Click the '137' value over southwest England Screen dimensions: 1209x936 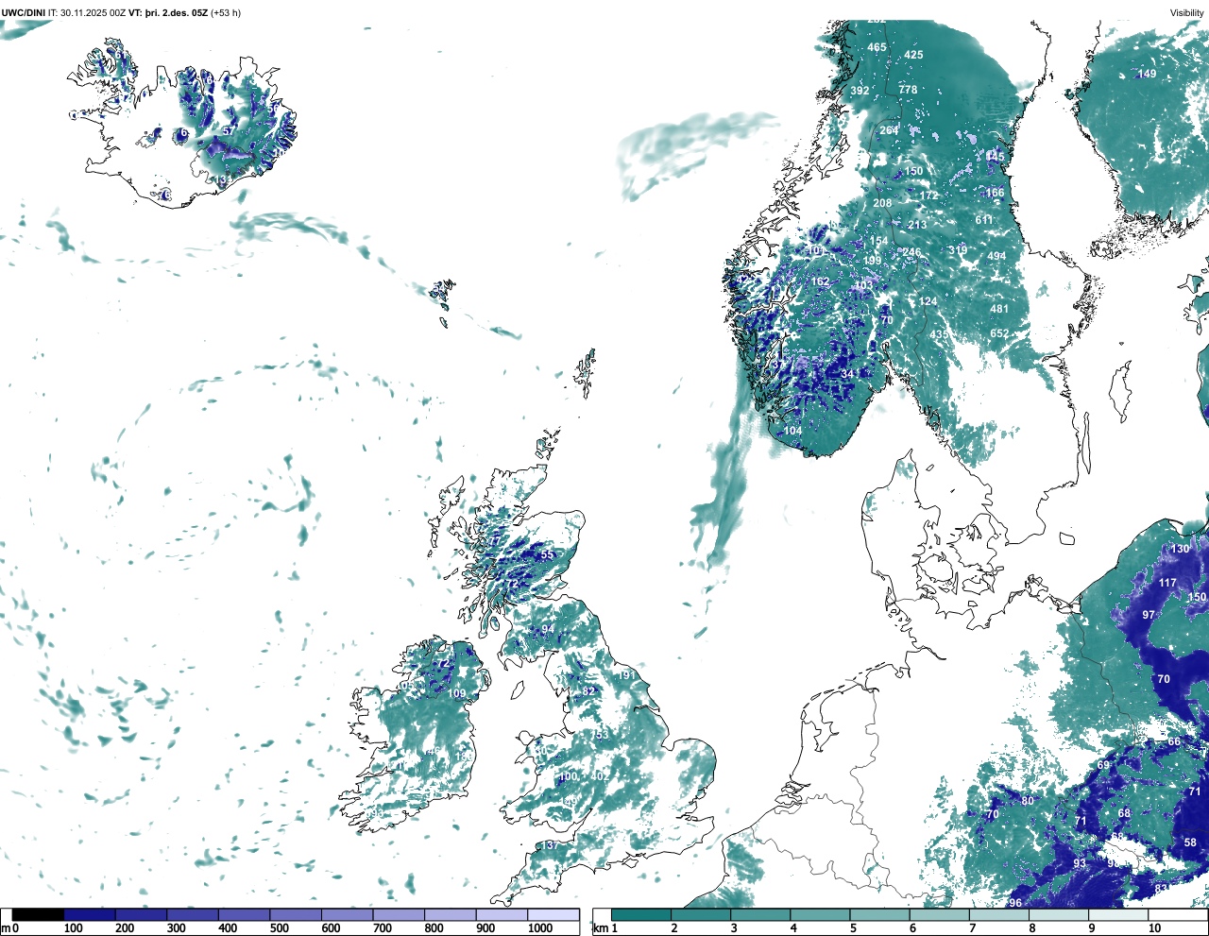click(549, 845)
